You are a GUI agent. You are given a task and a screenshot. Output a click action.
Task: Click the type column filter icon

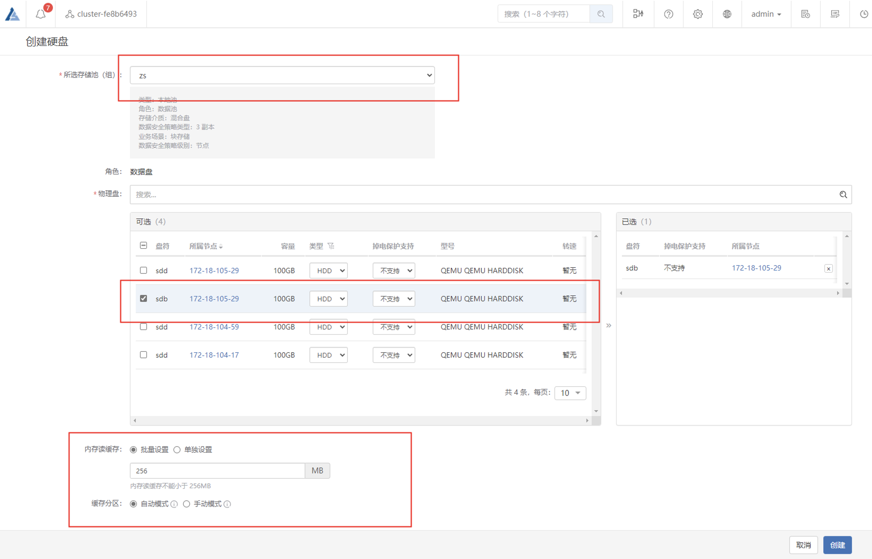tap(331, 246)
